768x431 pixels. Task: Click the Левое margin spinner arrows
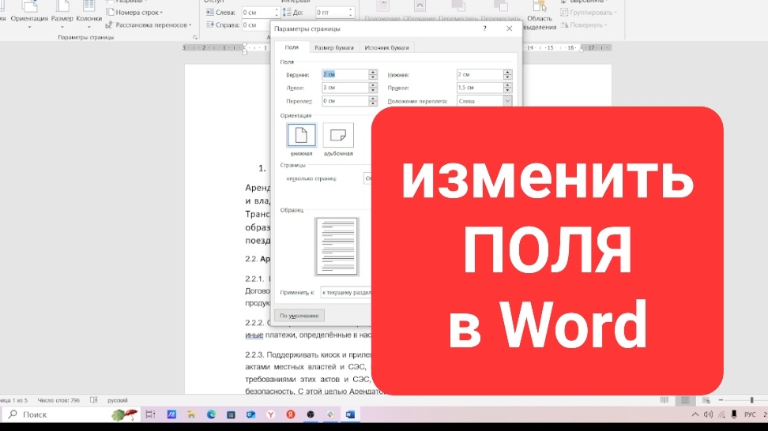click(373, 88)
